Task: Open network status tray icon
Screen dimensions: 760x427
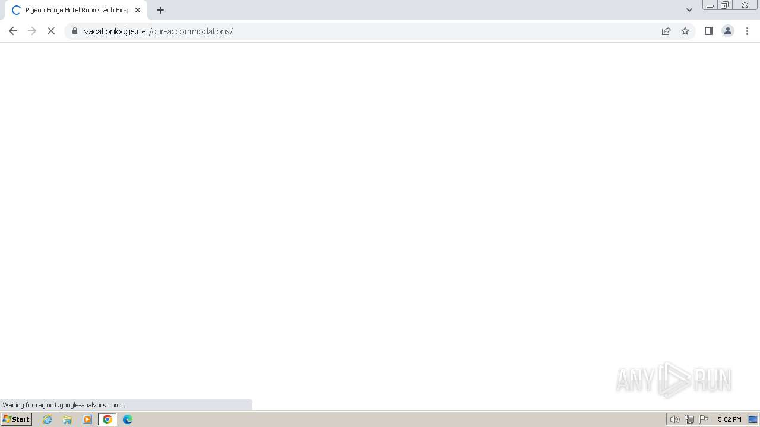Action: tap(689, 419)
